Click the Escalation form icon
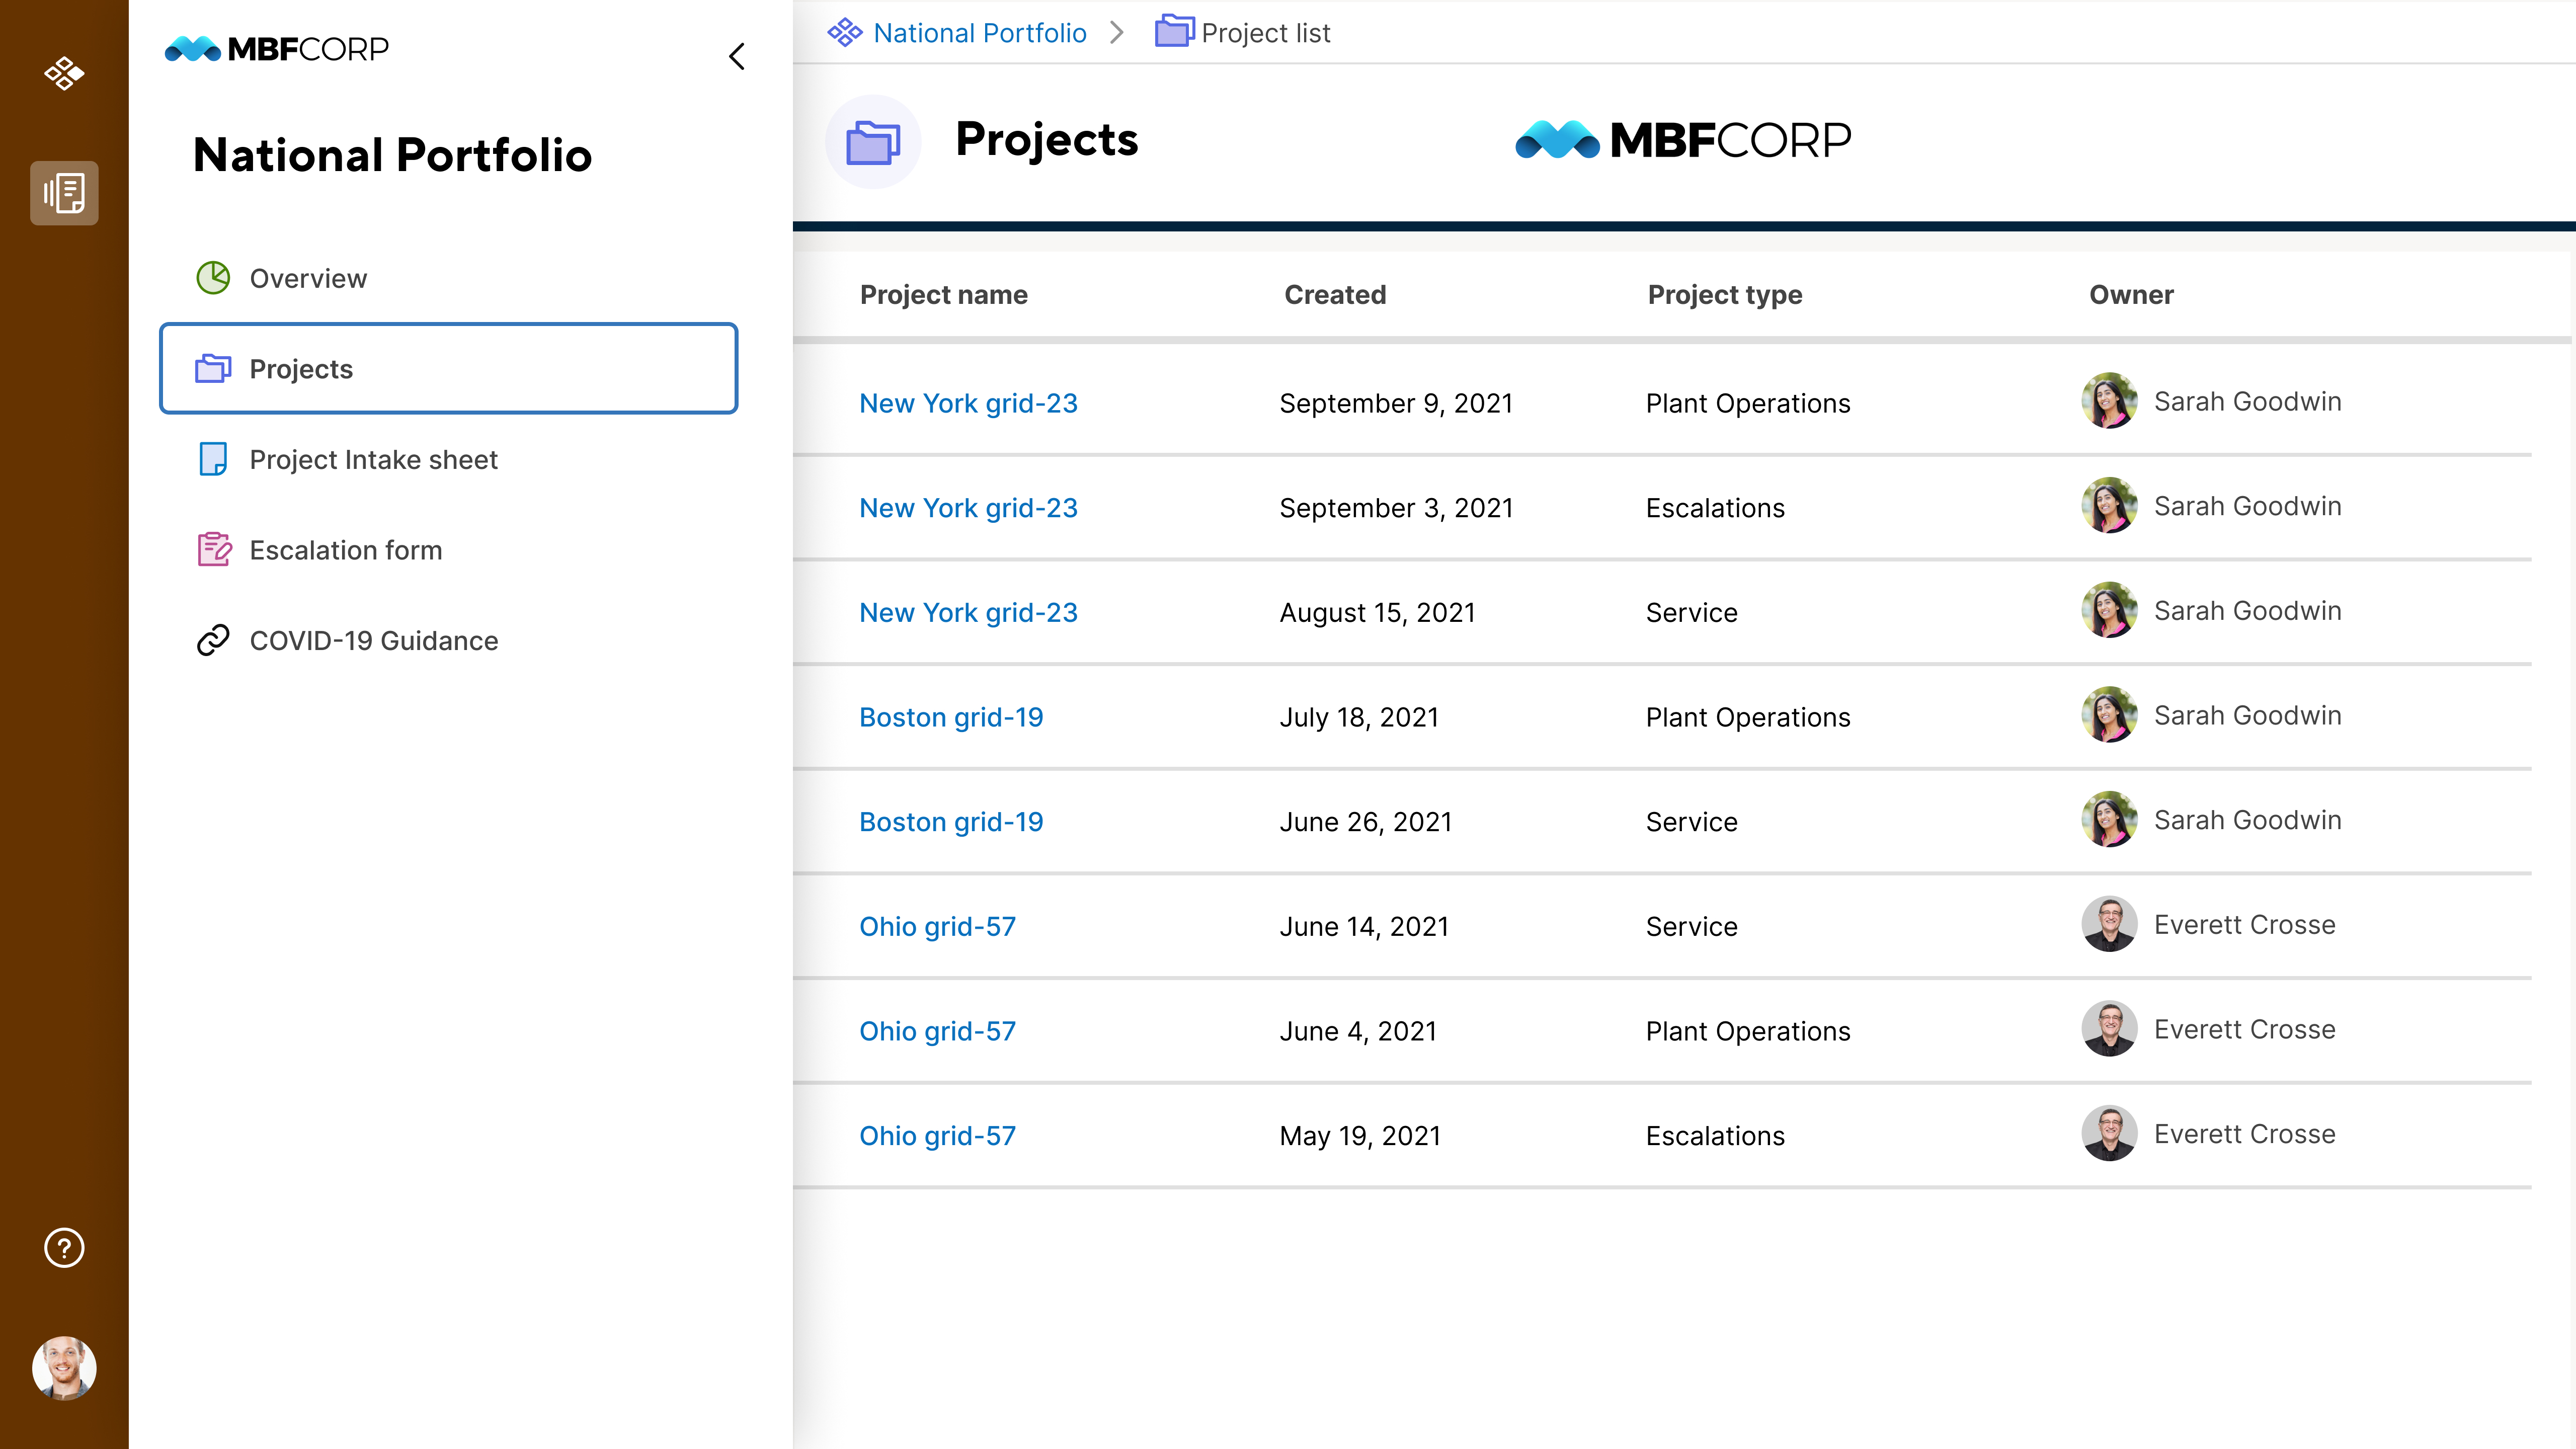Screen dimensions: 2576x1449 [x=212, y=548]
